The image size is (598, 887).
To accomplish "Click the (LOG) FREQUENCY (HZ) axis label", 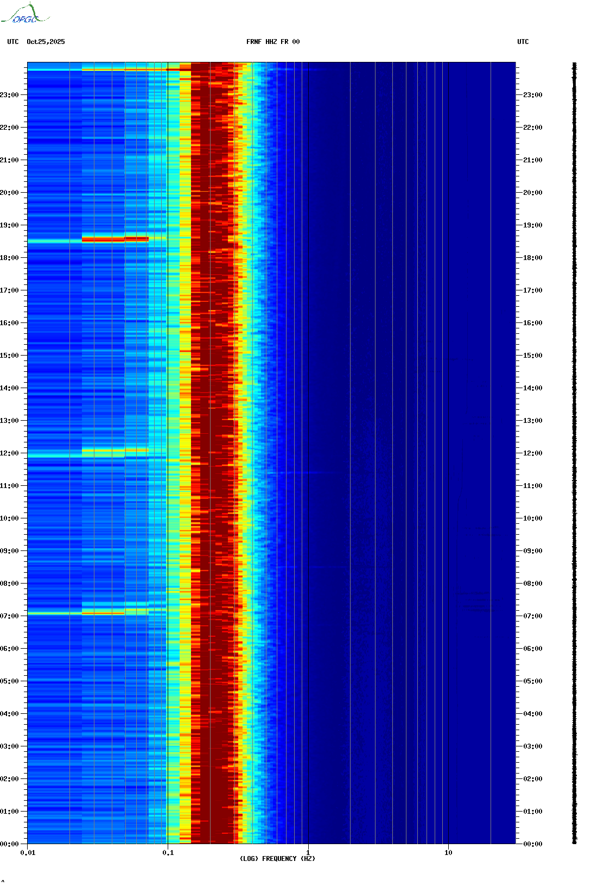I will pos(277,858).
